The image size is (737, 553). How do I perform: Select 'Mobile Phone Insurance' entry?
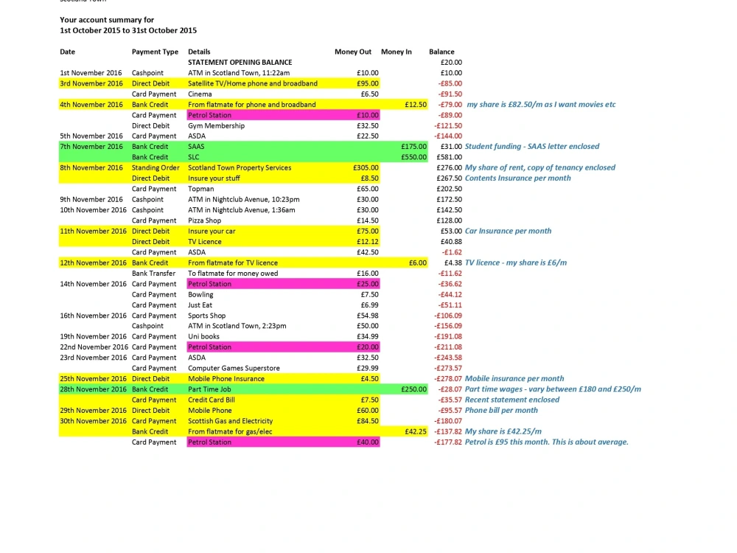point(226,378)
